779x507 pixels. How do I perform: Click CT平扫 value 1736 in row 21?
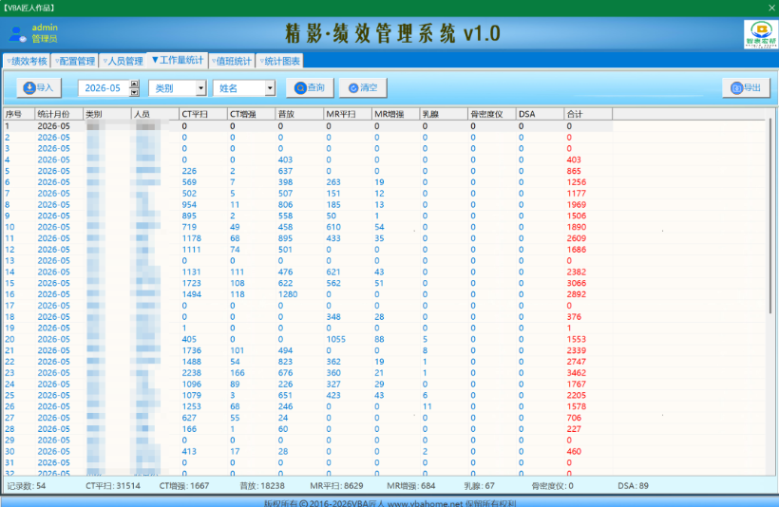(x=191, y=350)
